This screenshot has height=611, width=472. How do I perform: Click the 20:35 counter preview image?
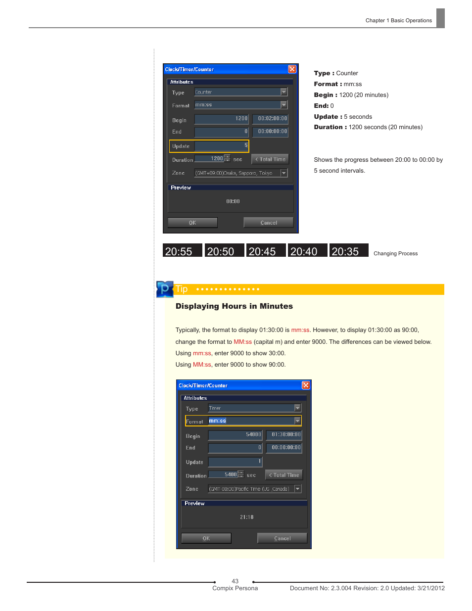[x=349, y=250]
